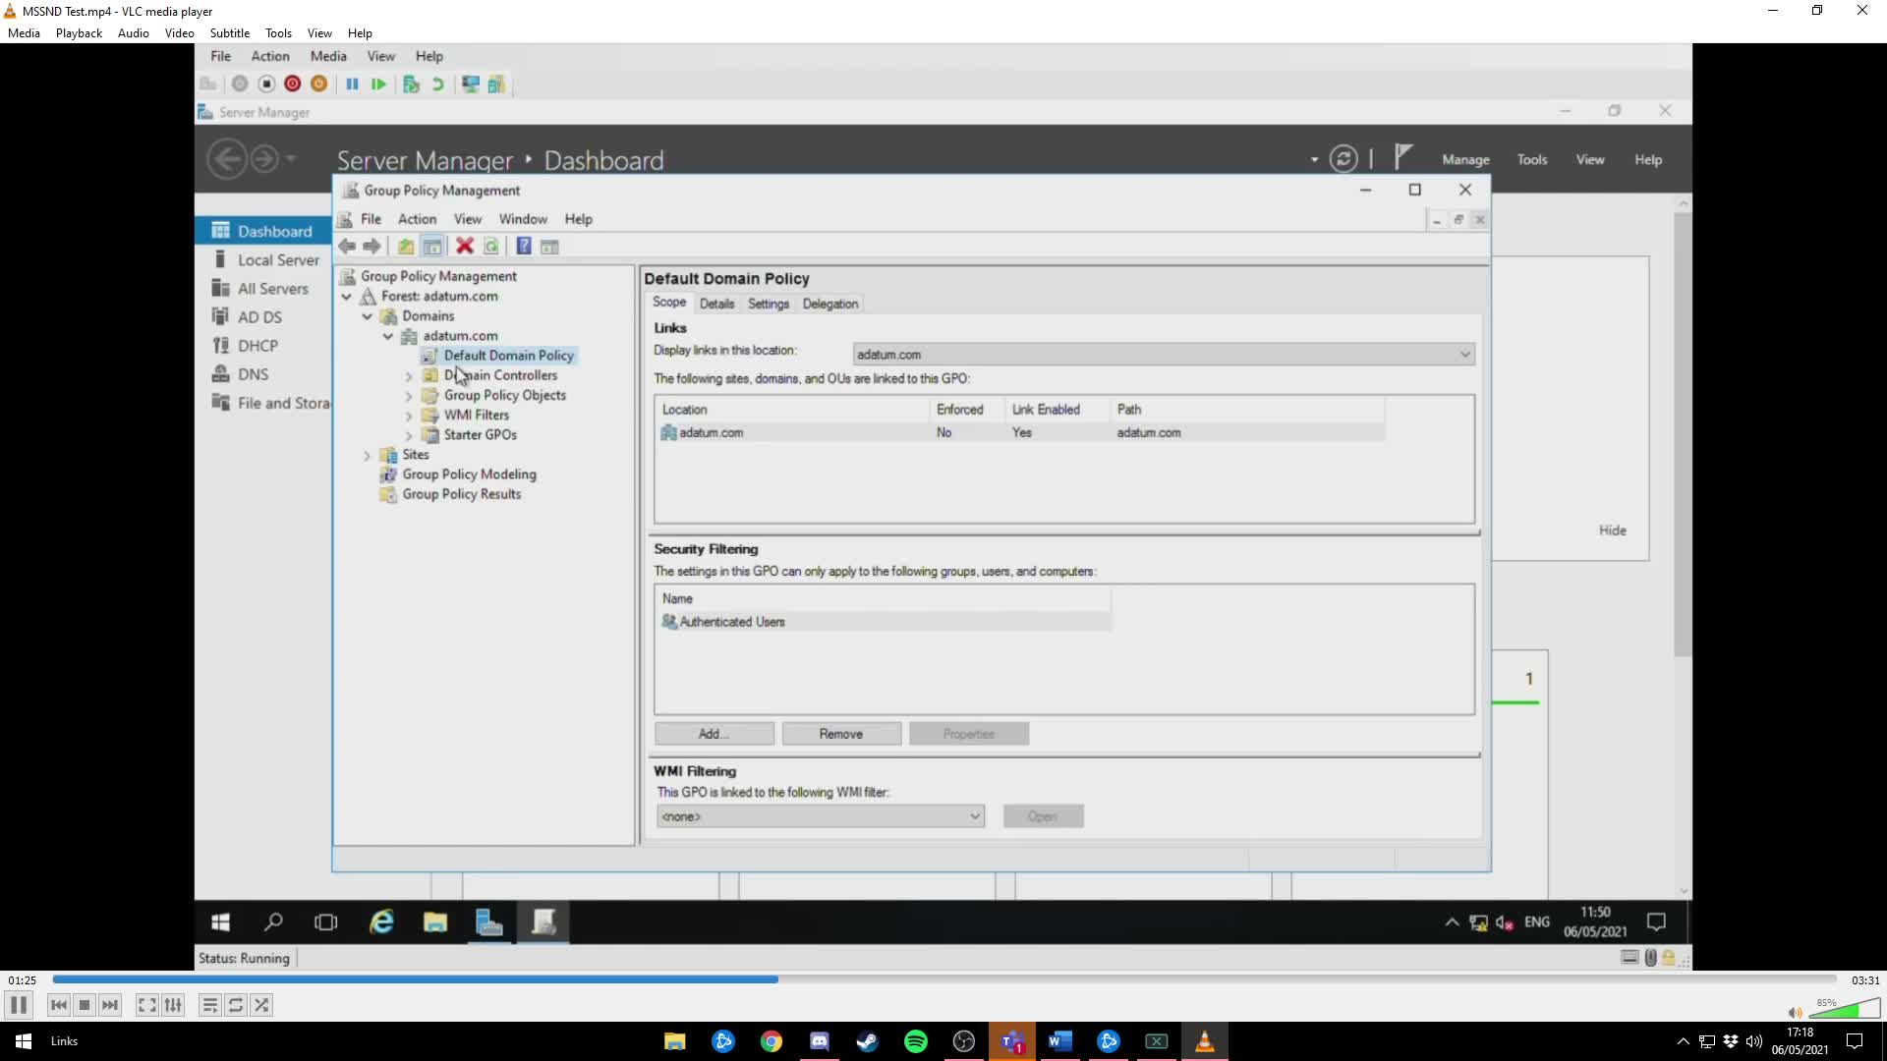Click the red shut down VM icon
The width and height of the screenshot is (1887, 1061).
pyautogui.click(x=292, y=84)
